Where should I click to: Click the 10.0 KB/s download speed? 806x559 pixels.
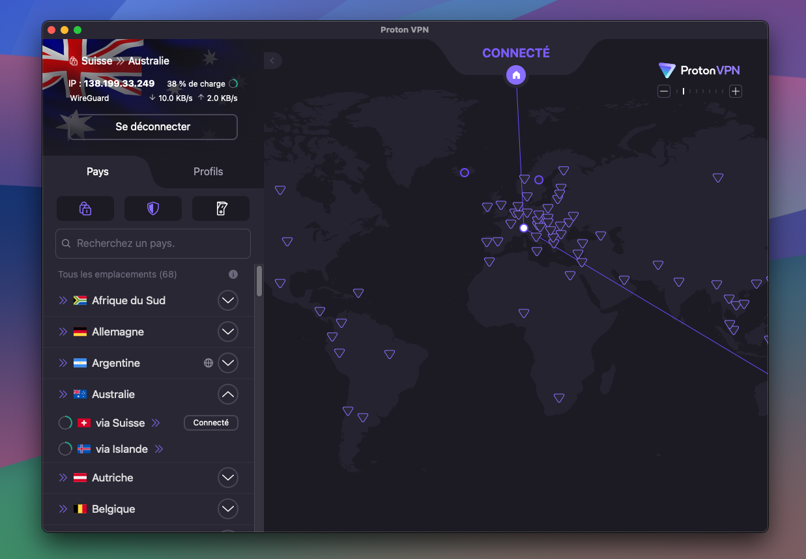click(x=175, y=98)
